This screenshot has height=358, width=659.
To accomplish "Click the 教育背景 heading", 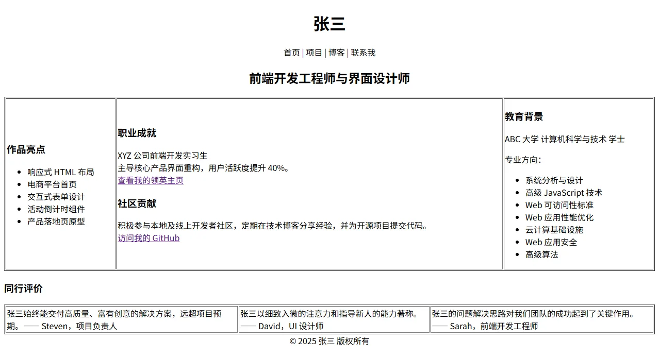I will tap(524, 116).
